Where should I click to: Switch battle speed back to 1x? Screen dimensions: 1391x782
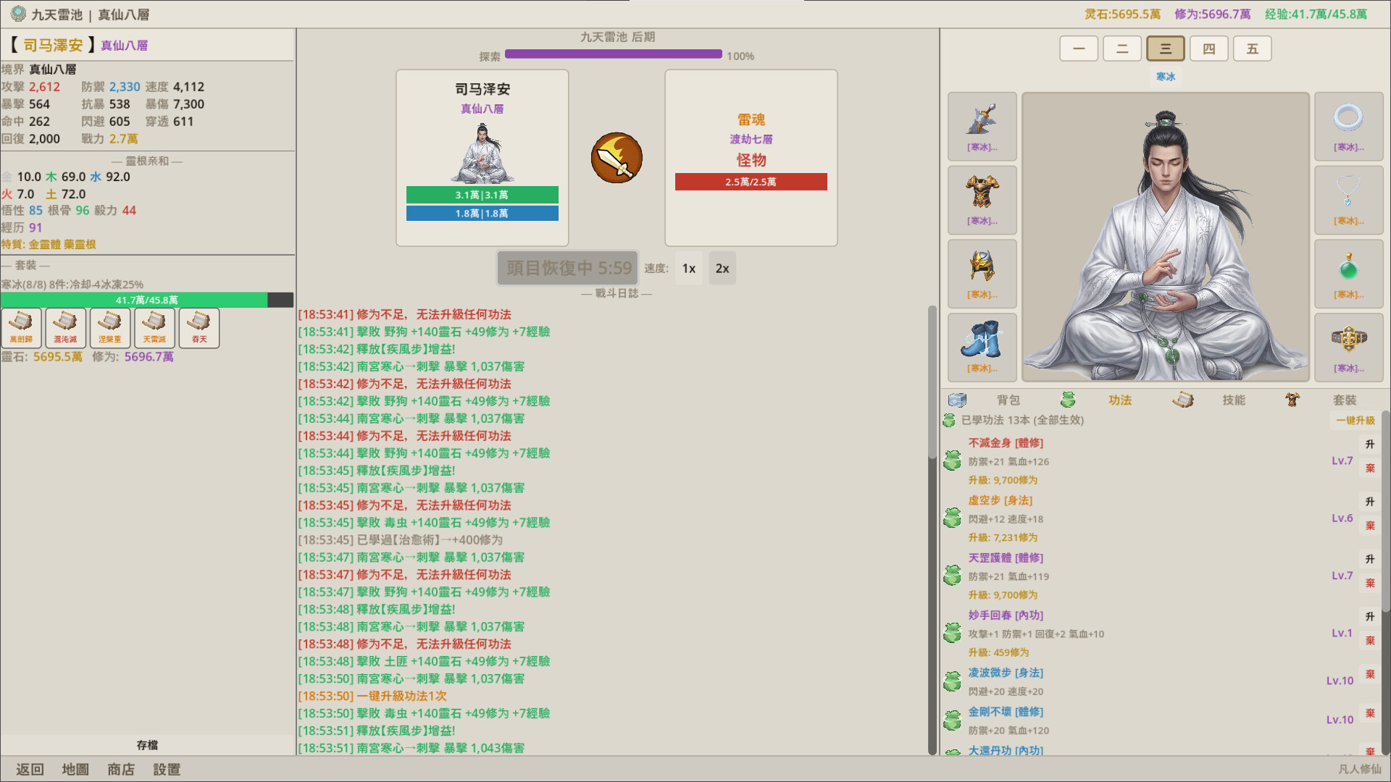(x=688, y=268)
